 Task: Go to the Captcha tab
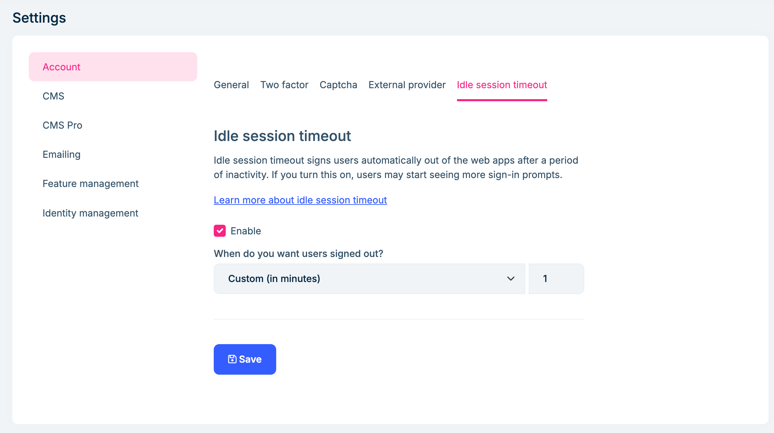pyautogui.click(x=338, y=85)
